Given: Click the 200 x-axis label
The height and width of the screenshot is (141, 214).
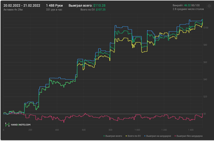Looking at the screenshot, I should point(30,130).
